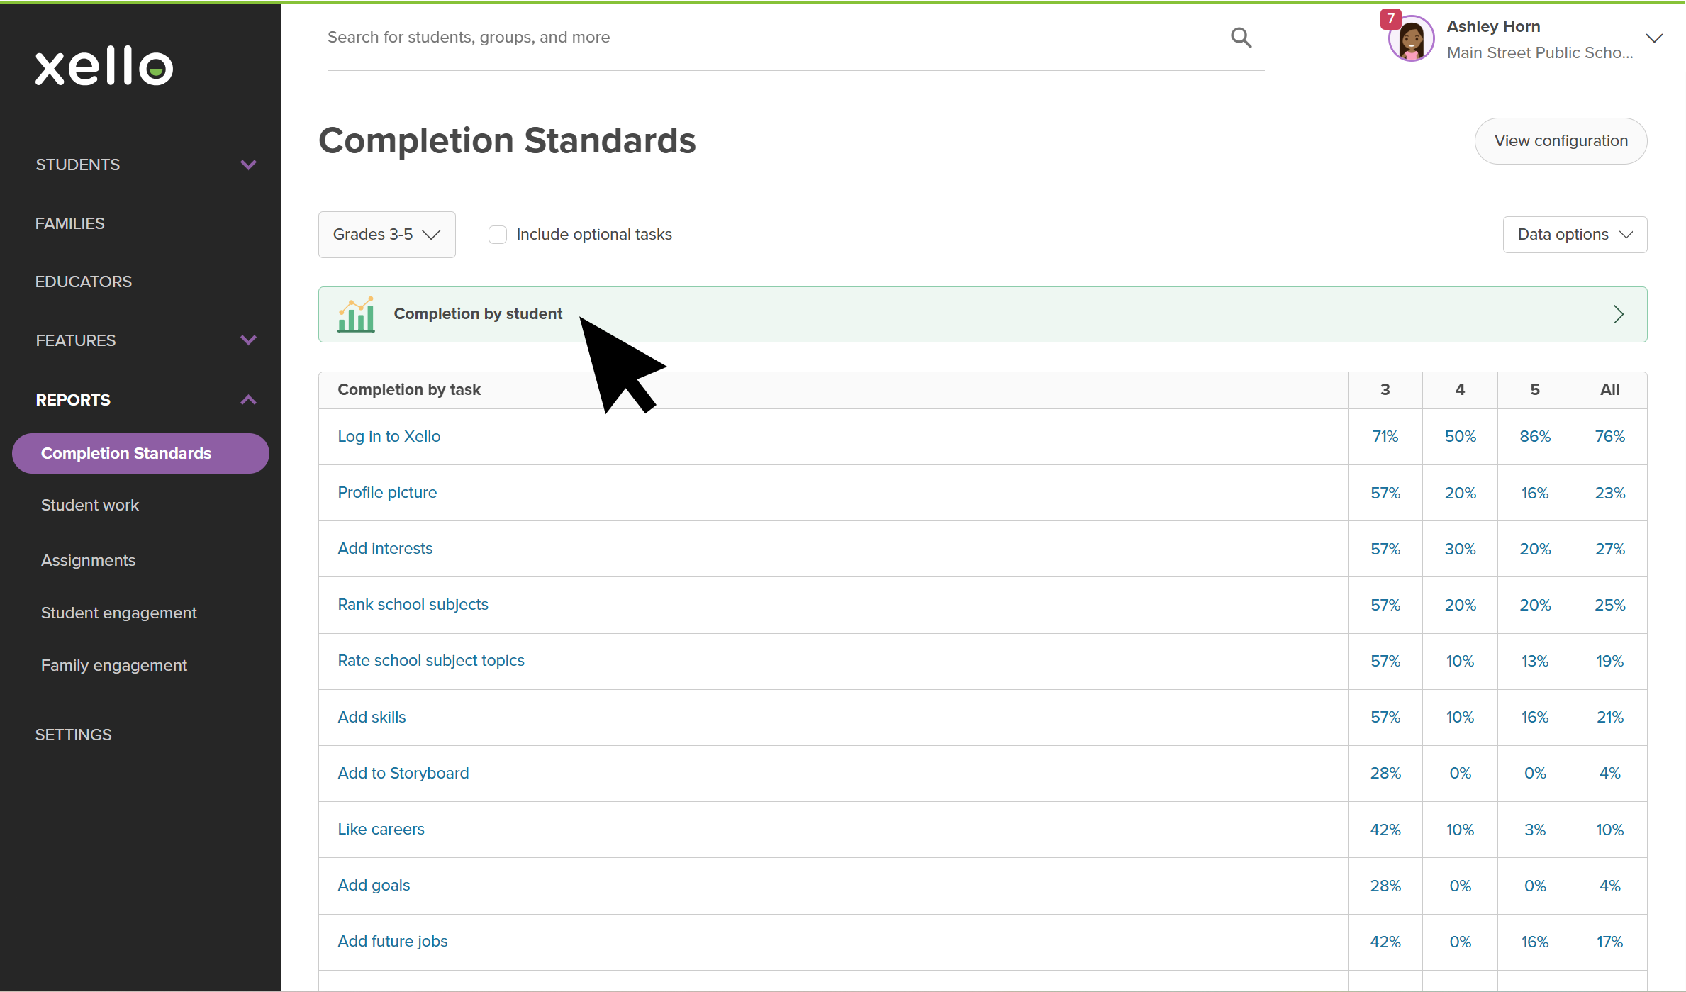Screen dimensions: 1686x992
Task: Open the account menu chevron beside Ashley Horn
Action: coord(1654,38)
